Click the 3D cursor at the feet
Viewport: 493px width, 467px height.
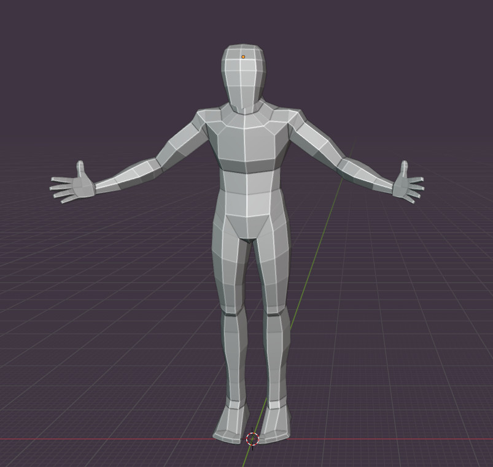[x=252, y=439]
